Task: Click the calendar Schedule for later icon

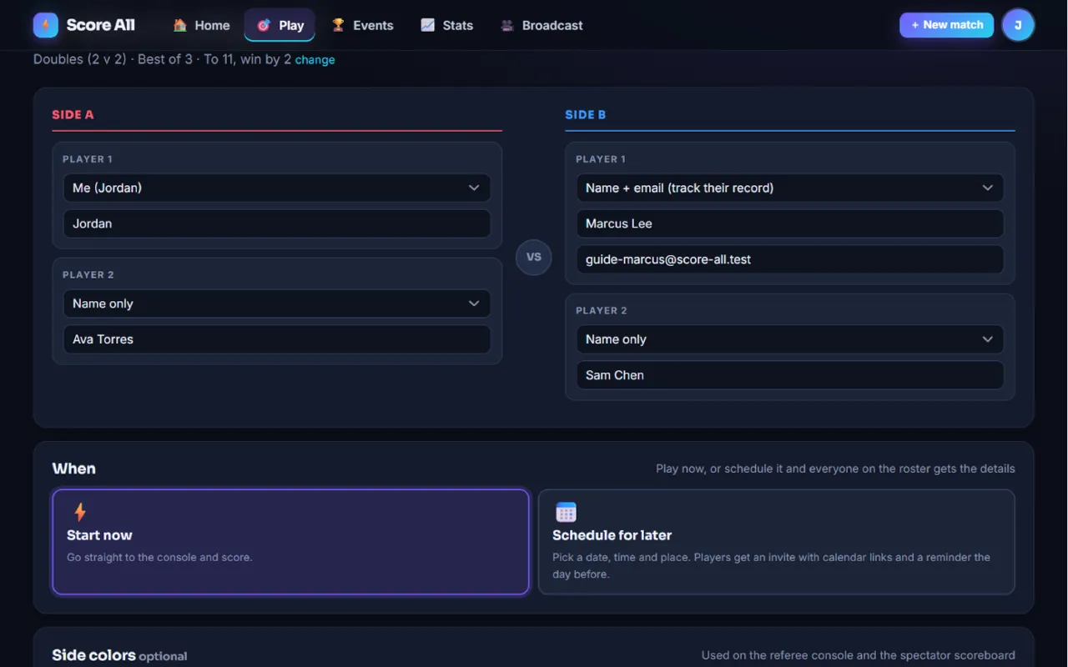Action: point(566,512)
